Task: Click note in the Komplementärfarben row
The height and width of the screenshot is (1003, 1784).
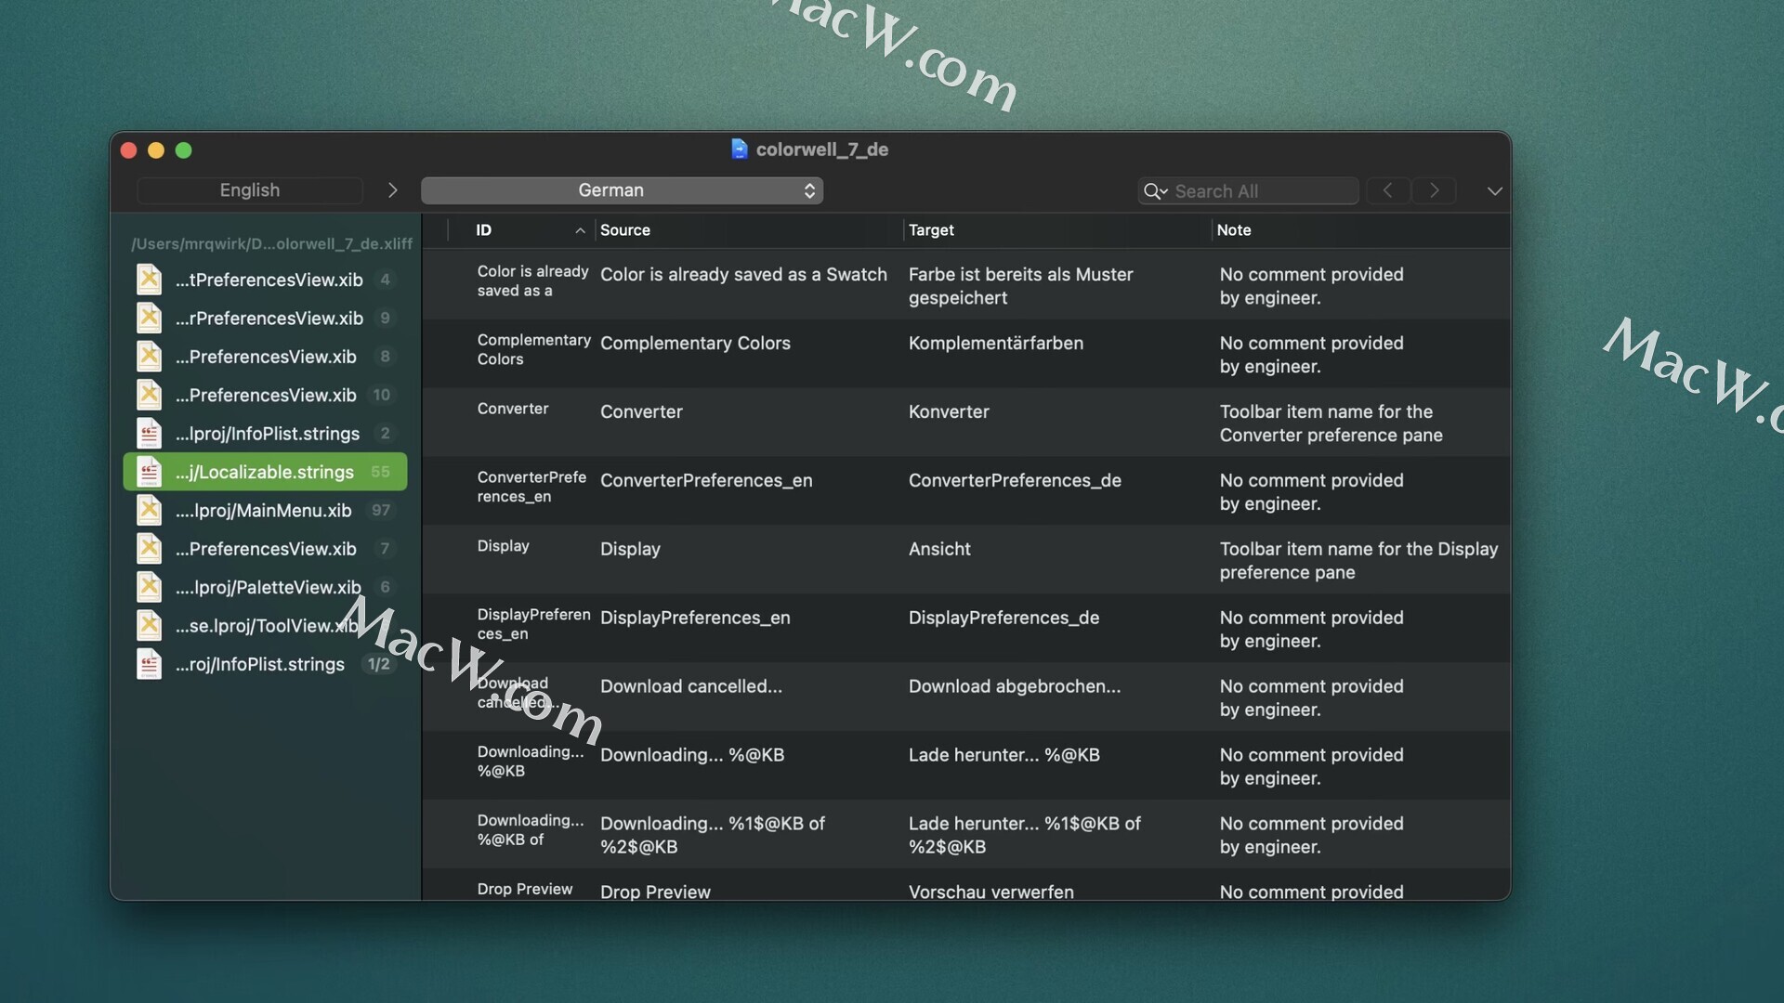Action: pyautogui.click(x=1311, y=355)
